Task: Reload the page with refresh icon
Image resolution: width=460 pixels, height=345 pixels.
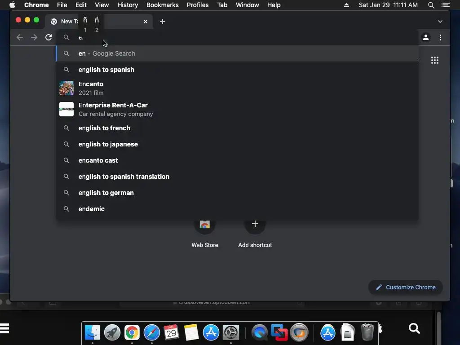Action: 49,38
